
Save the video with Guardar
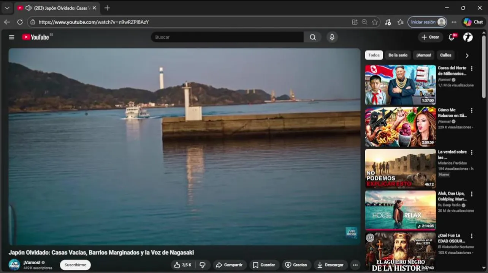pyautogui.click(x=264, y=265)
